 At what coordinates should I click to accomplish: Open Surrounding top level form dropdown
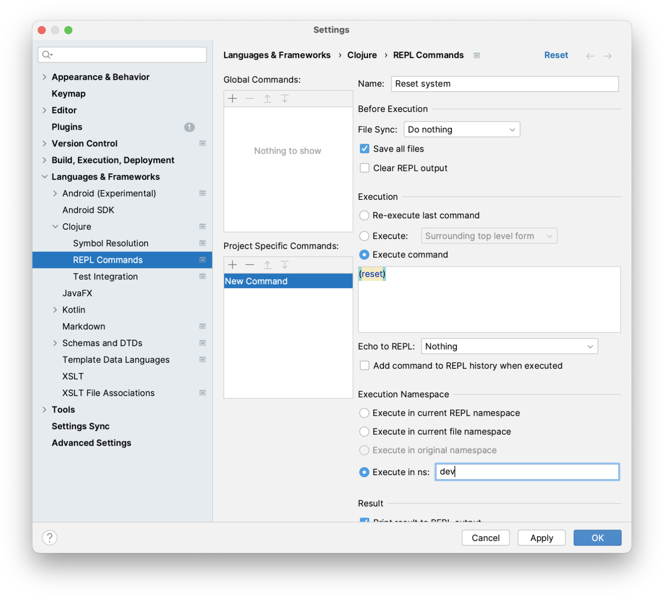tap(489, 236)
